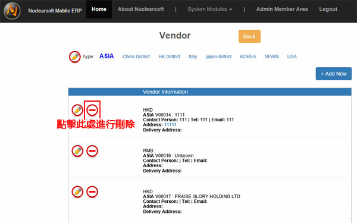This screenshot has width=357, height=223.
Task: Click HKD currency label of V00014
Action: tap(148, 110)
